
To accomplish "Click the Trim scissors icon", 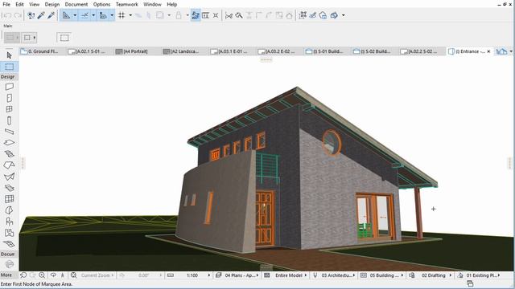I will click(x=229, y=15).
